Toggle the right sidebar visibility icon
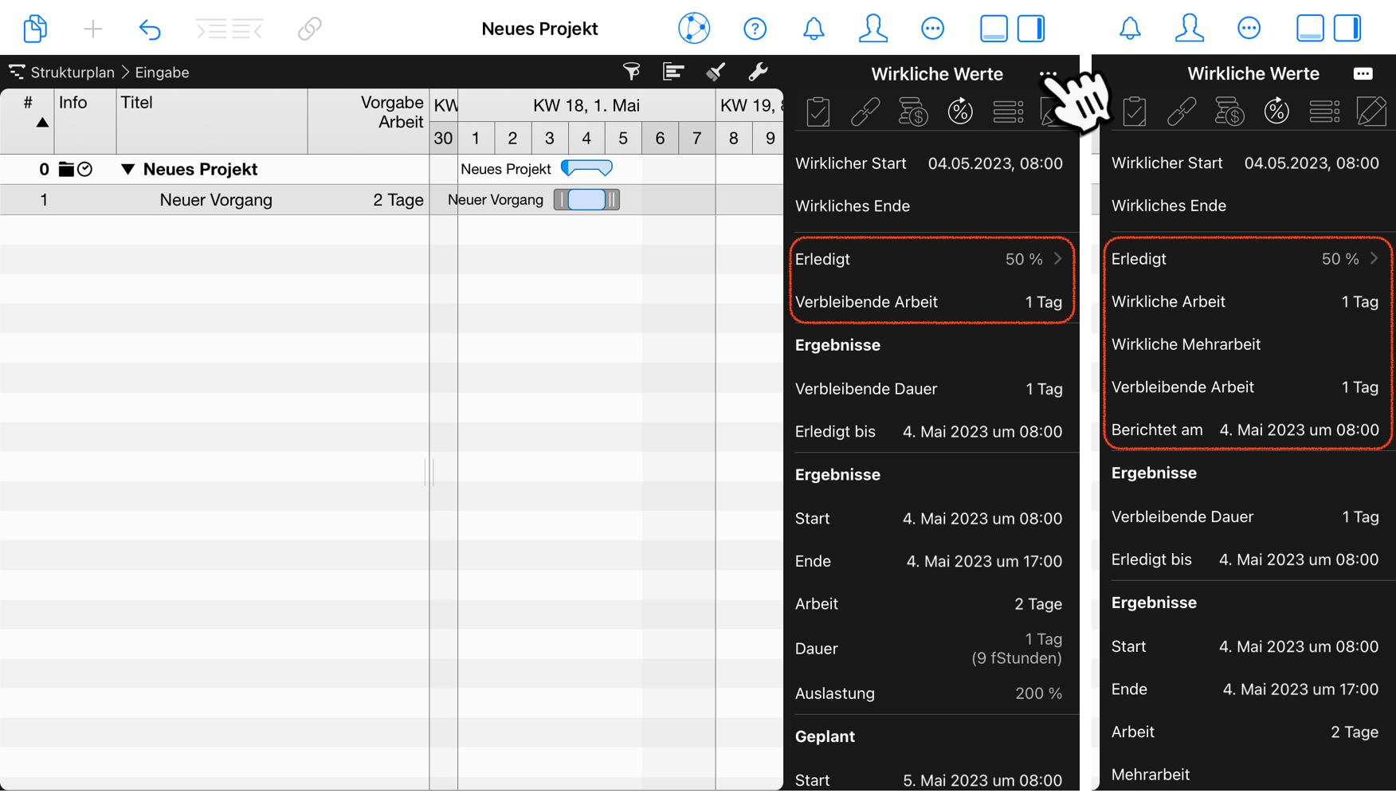The height and width of the screenshot is (793, 1396). coord(1031,28)
